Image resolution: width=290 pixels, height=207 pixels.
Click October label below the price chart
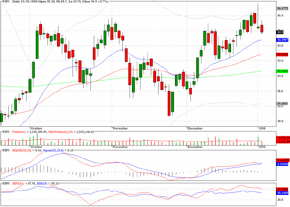click(x=36, y=128)
